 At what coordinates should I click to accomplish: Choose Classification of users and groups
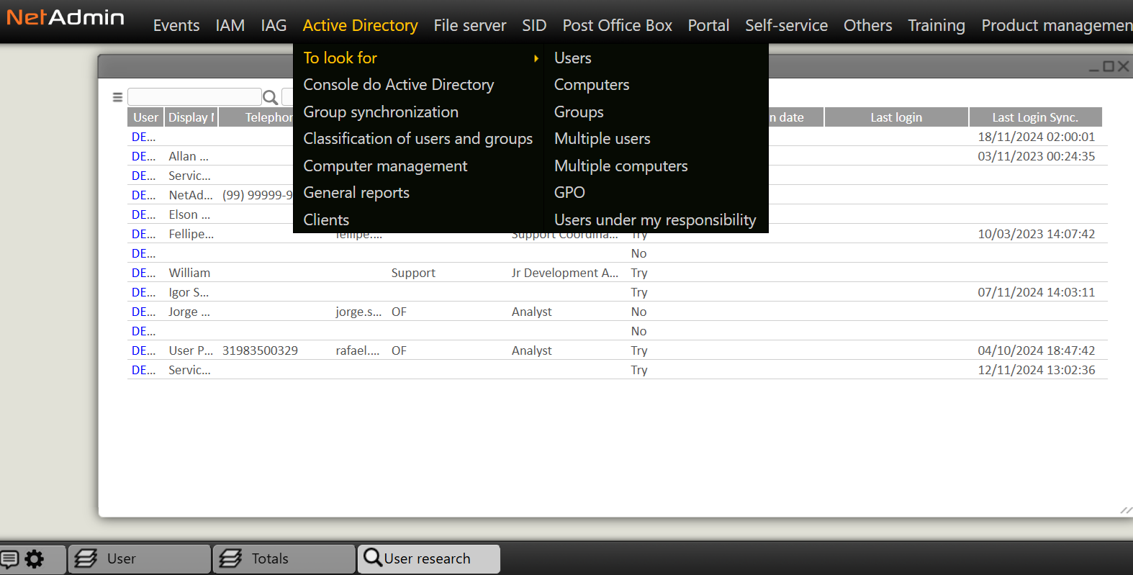tap(418, 139)
